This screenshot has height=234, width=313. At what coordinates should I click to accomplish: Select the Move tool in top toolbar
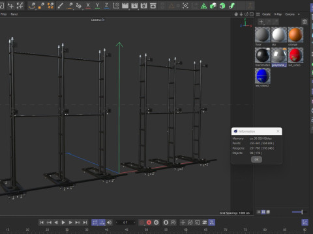tap(10, 6)
